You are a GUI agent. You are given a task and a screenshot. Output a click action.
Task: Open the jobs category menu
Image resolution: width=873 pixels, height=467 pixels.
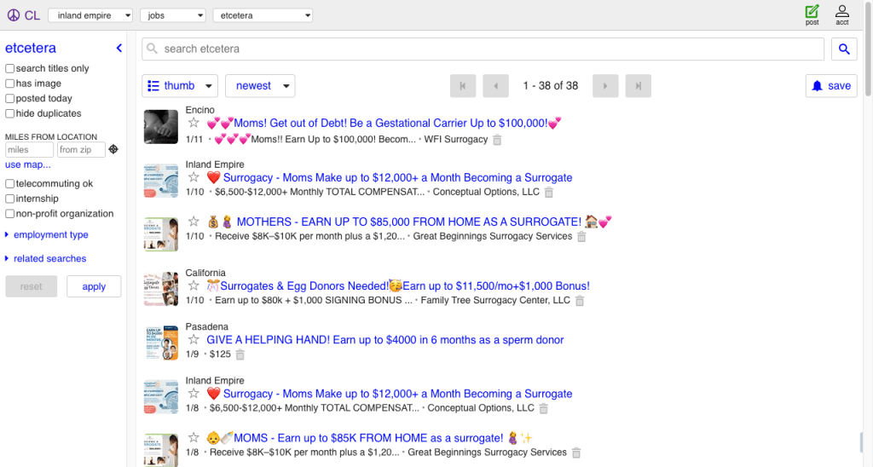[174, 15]
